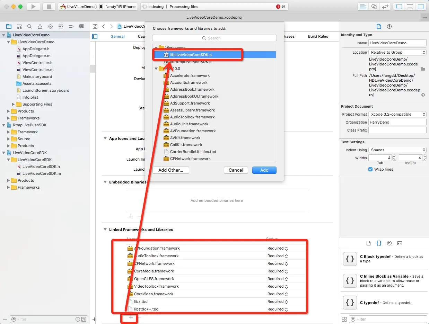Open LiveVideoCoreSDK.h file
This screenshot has width=429, height=324.
(x=41, y=166)
